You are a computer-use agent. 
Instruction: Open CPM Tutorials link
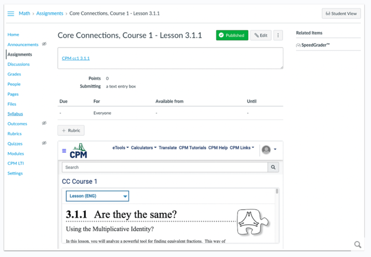point(192,148)
